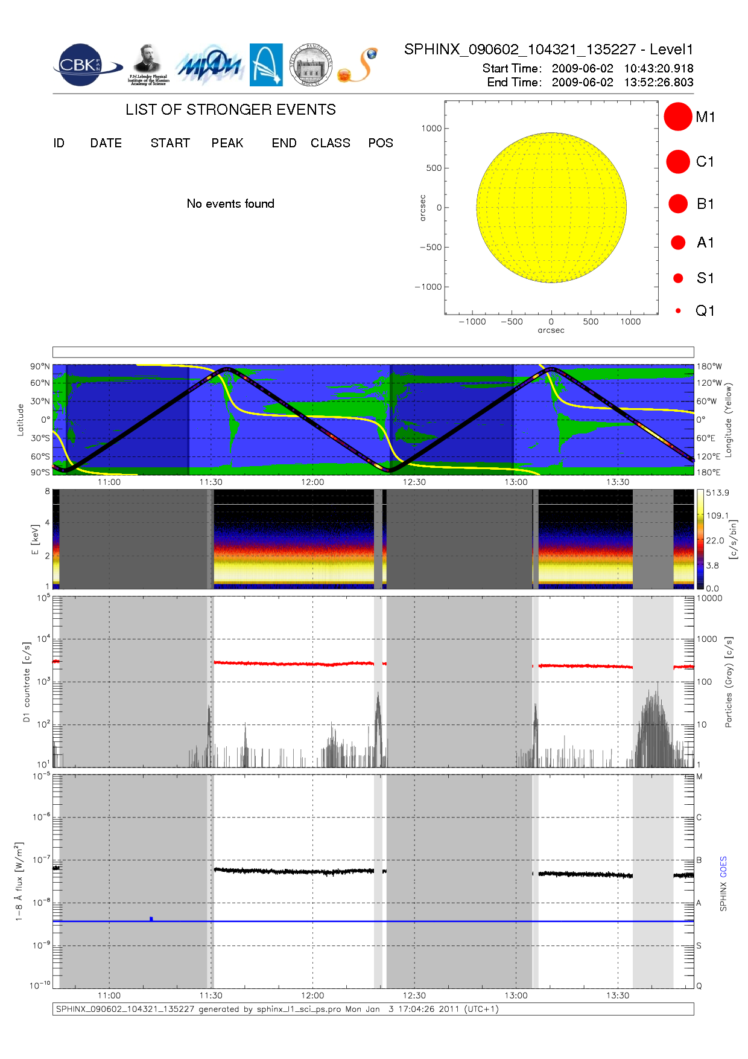Click the empty bar above the orbit map
This screenshot has height=1059, width=748.
373,352
